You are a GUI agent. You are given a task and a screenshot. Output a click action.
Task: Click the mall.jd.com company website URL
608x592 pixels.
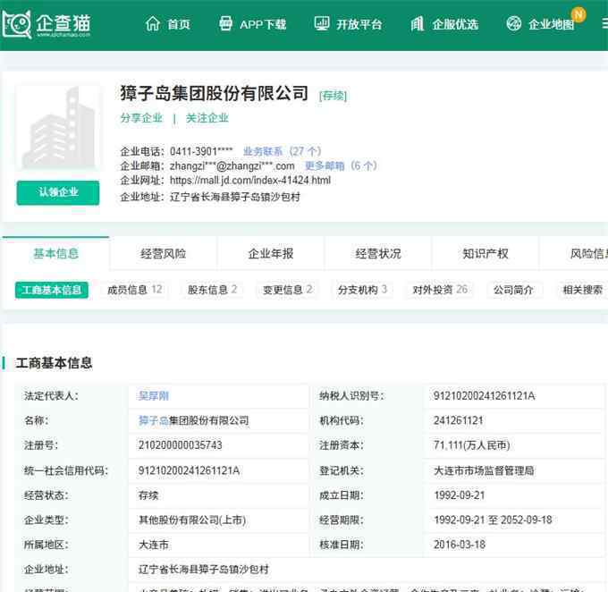point(250,181)
